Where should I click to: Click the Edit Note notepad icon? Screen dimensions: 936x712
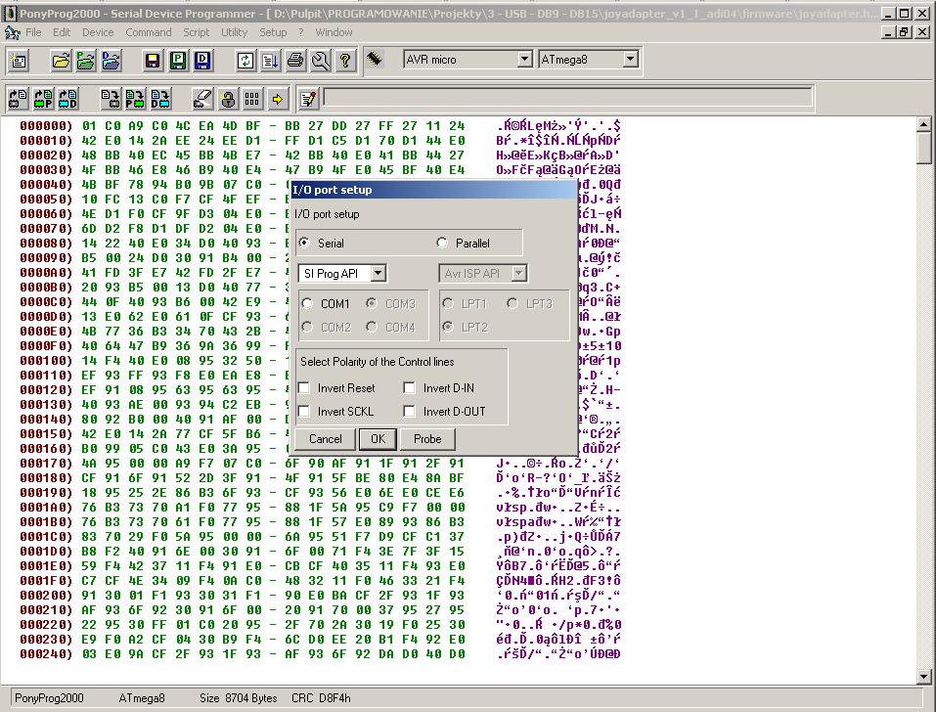(309, 99)
